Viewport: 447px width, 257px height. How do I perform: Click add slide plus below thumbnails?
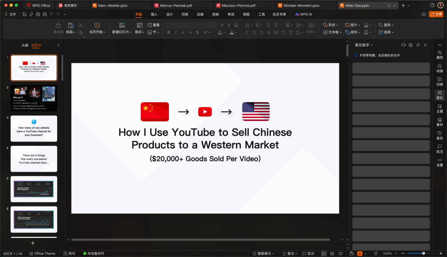[33, 243]
